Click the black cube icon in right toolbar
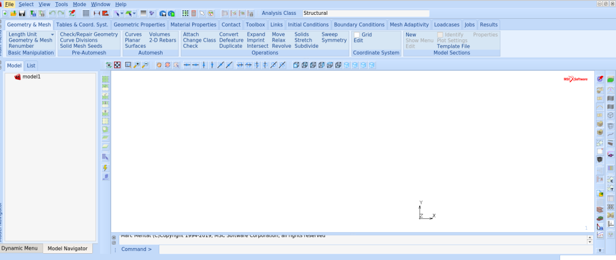616x260 pixels. tap(600, 160)
